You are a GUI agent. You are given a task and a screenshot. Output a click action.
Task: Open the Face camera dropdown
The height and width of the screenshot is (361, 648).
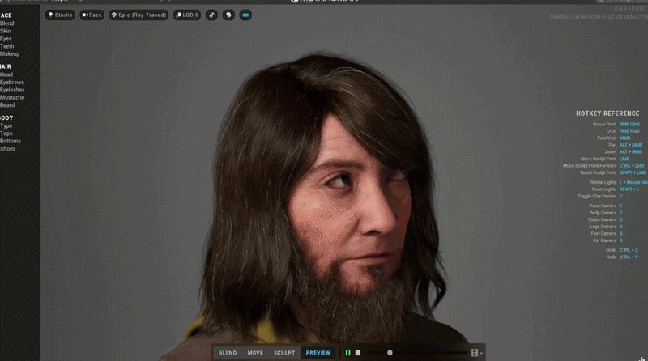[92, 15]
